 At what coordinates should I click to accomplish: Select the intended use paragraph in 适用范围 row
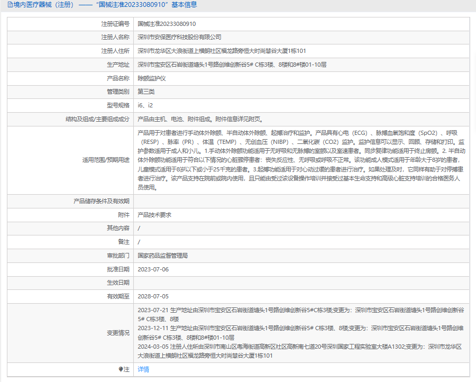(301, 160)
